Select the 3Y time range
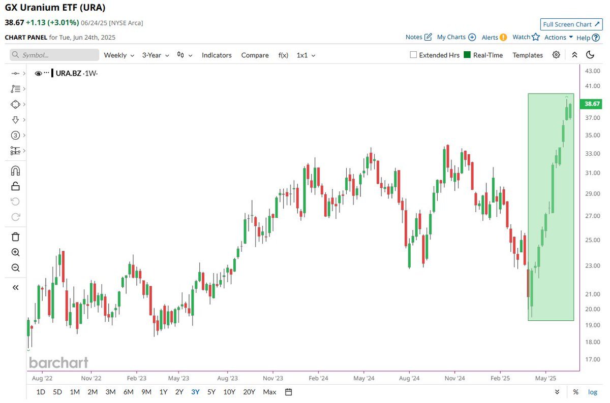610x403 pixels. [x=195, y=392]
